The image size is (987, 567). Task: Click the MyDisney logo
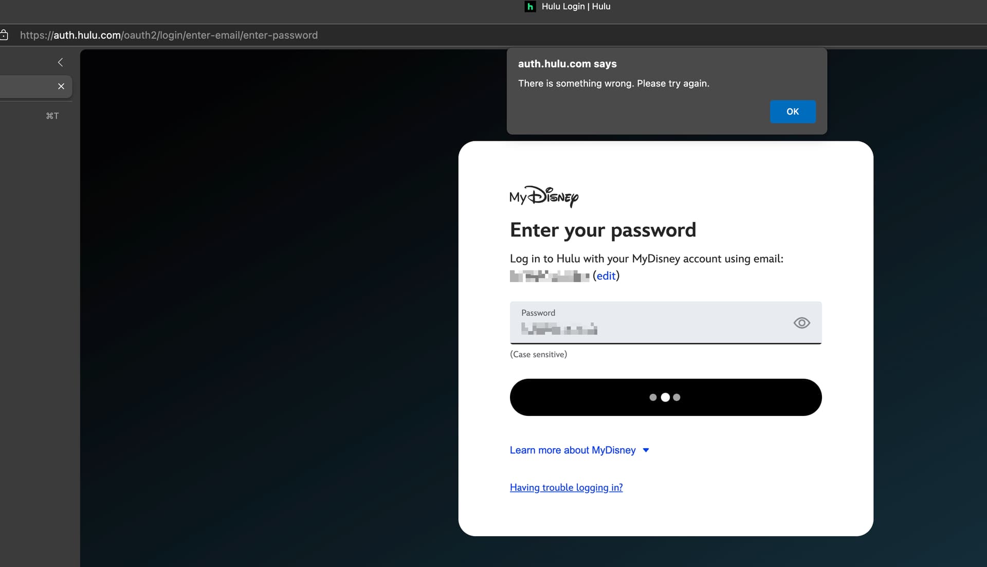coord(544,196)
